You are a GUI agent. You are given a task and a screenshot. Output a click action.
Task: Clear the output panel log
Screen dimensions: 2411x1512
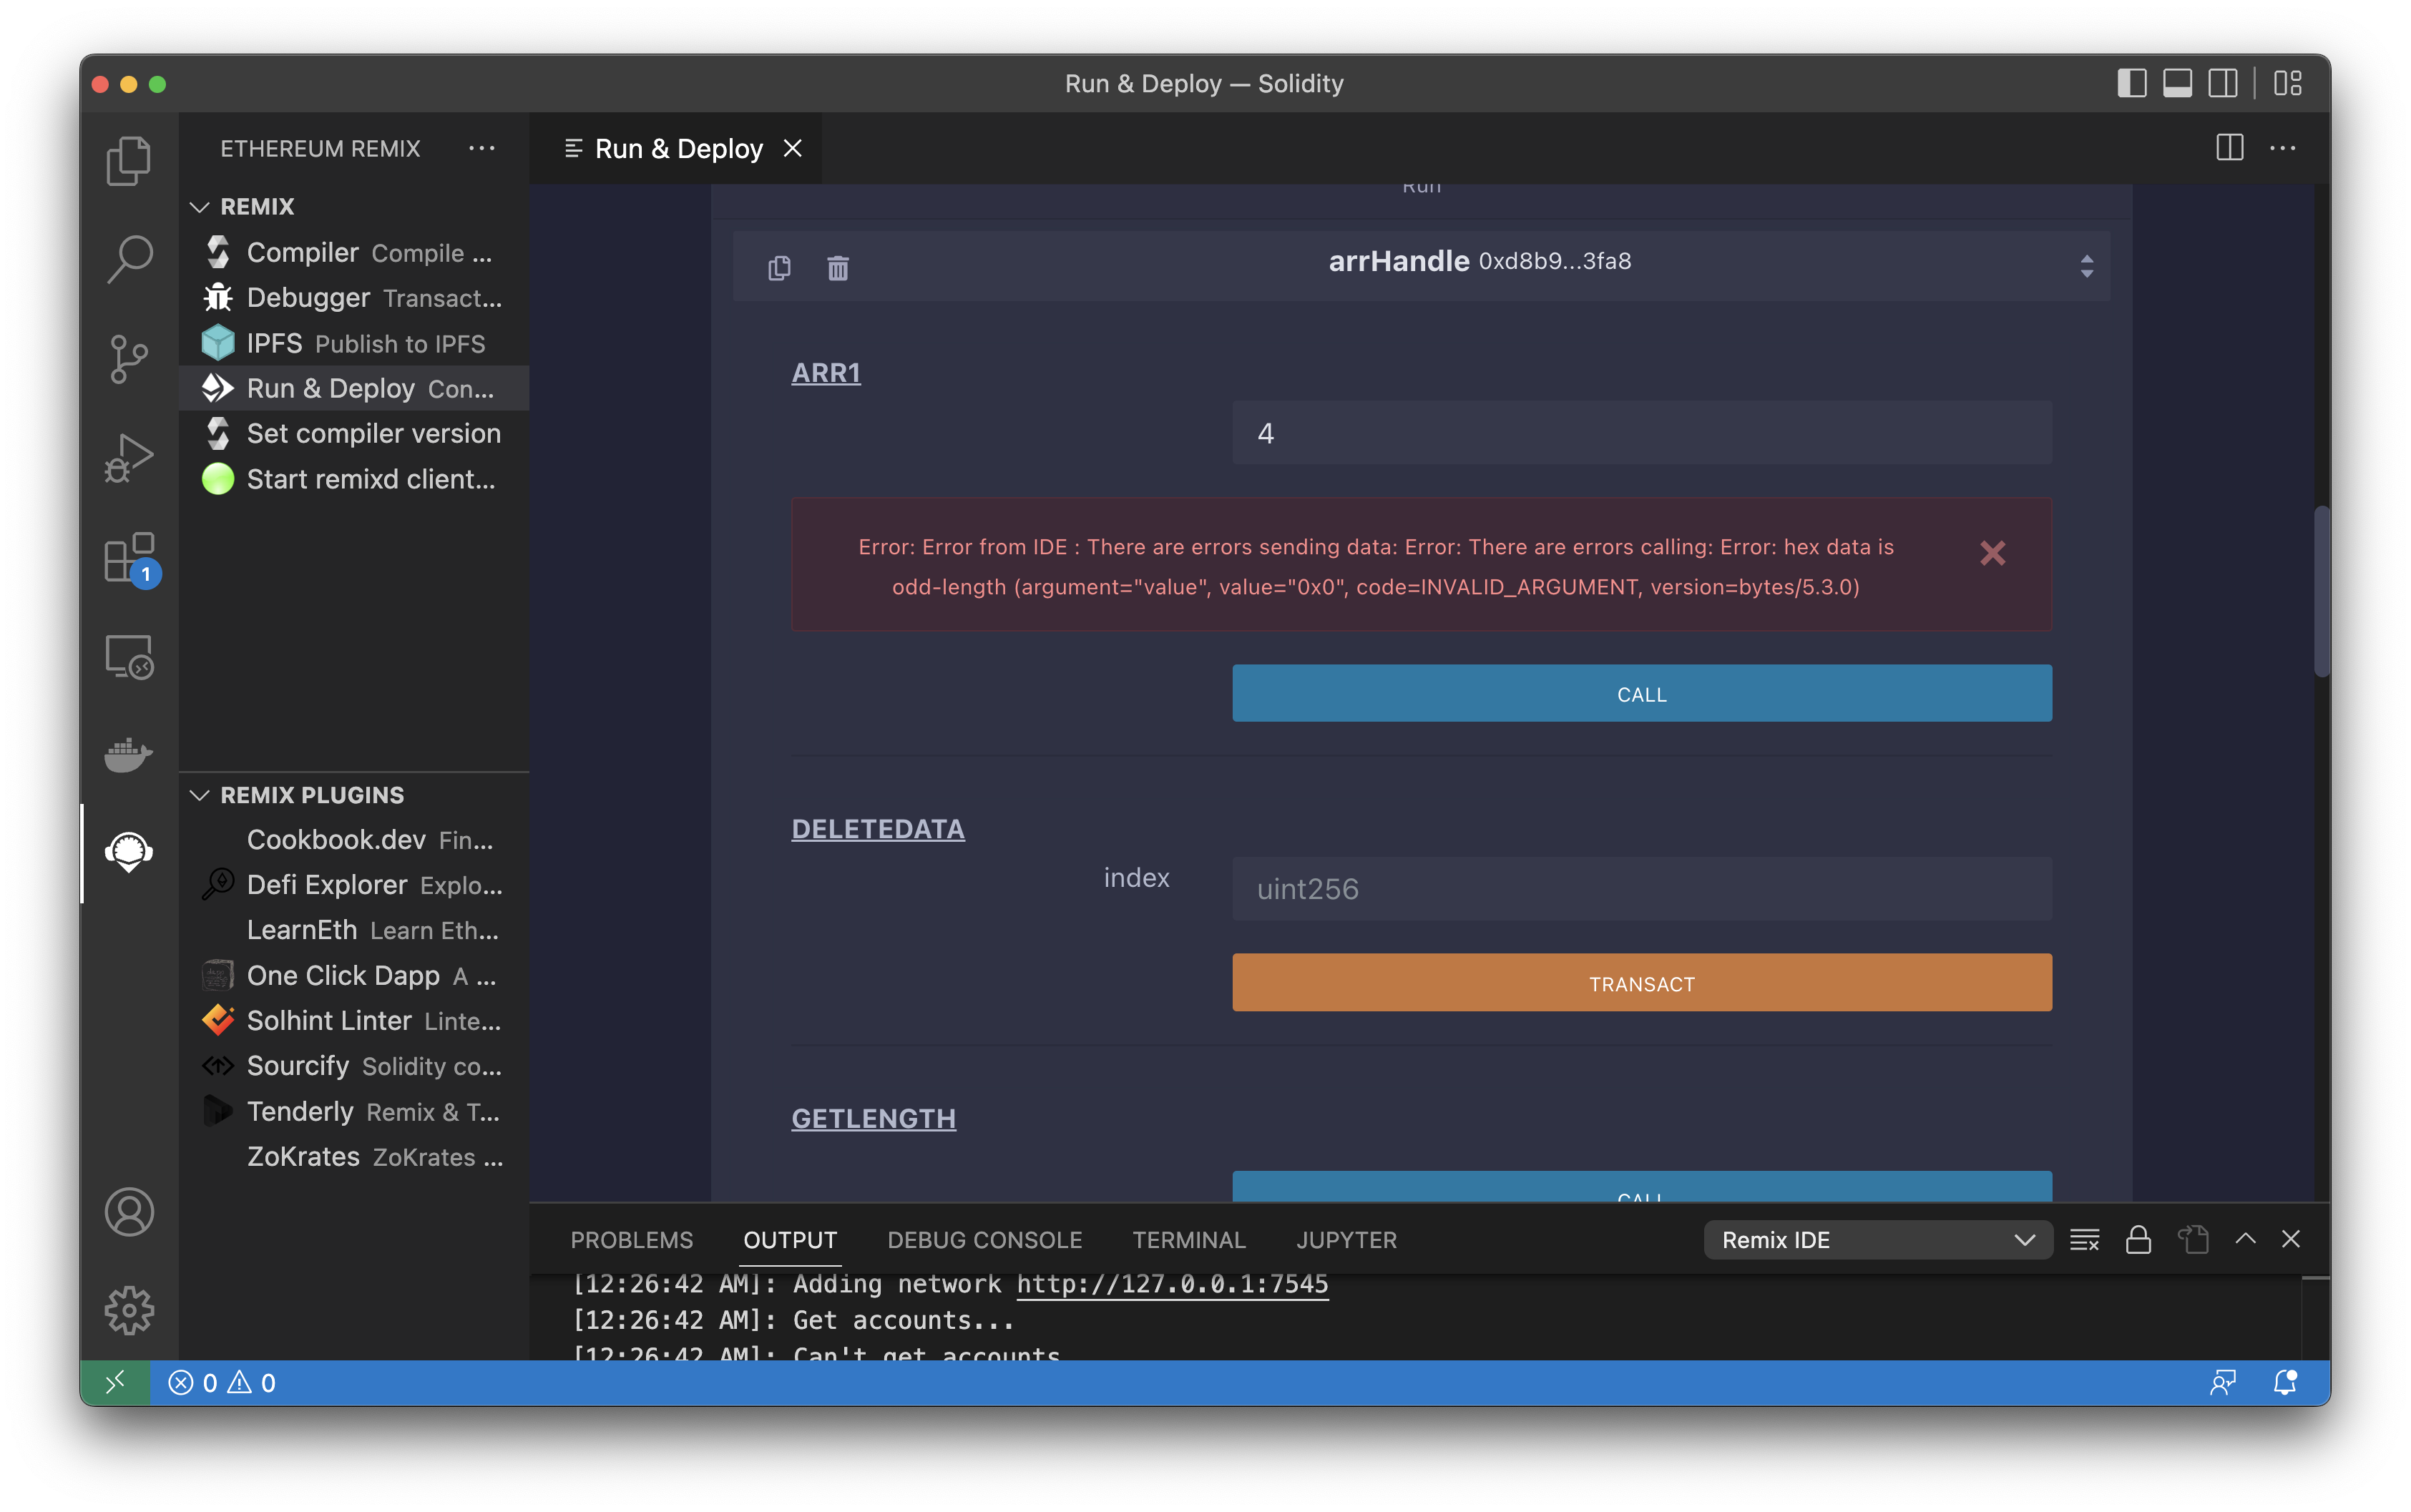click(2084, 1240)
